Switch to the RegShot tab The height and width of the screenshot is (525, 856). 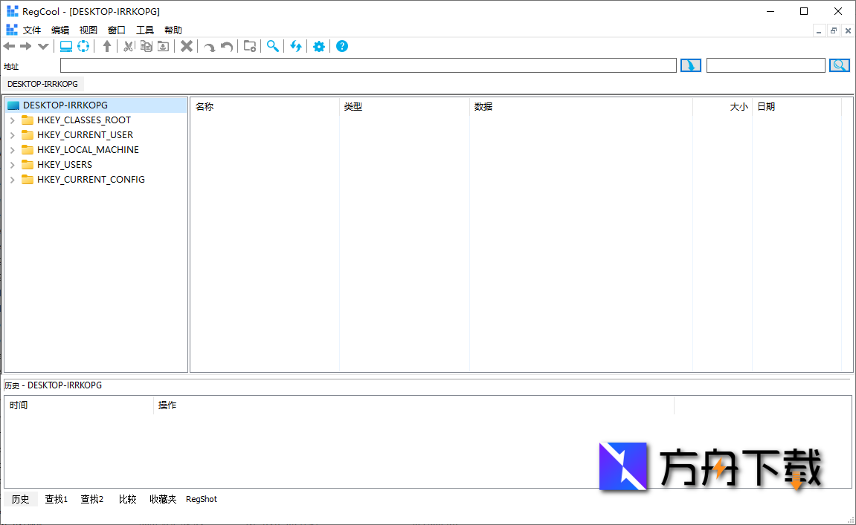(202, 500)
